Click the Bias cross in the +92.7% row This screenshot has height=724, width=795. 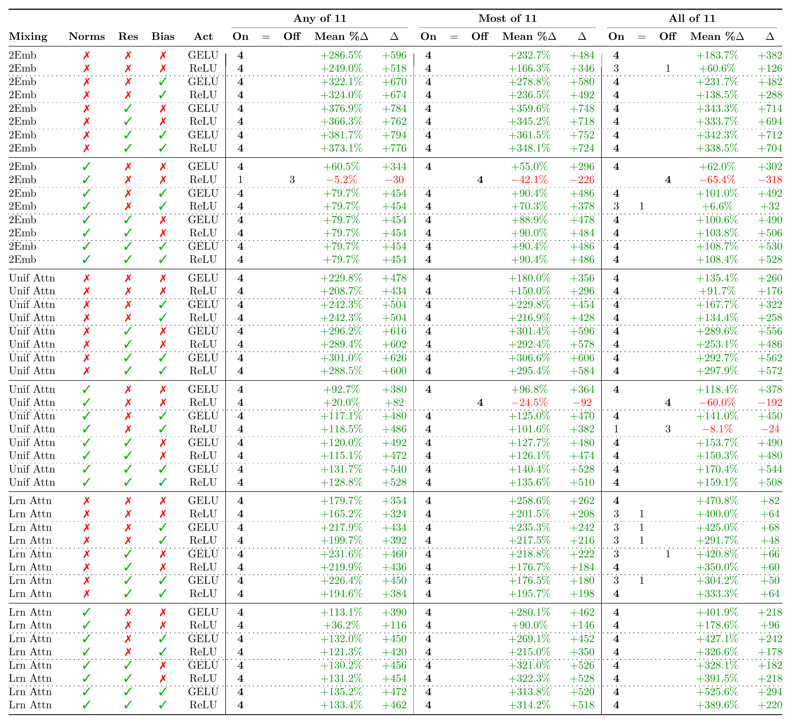click(163, 390)
